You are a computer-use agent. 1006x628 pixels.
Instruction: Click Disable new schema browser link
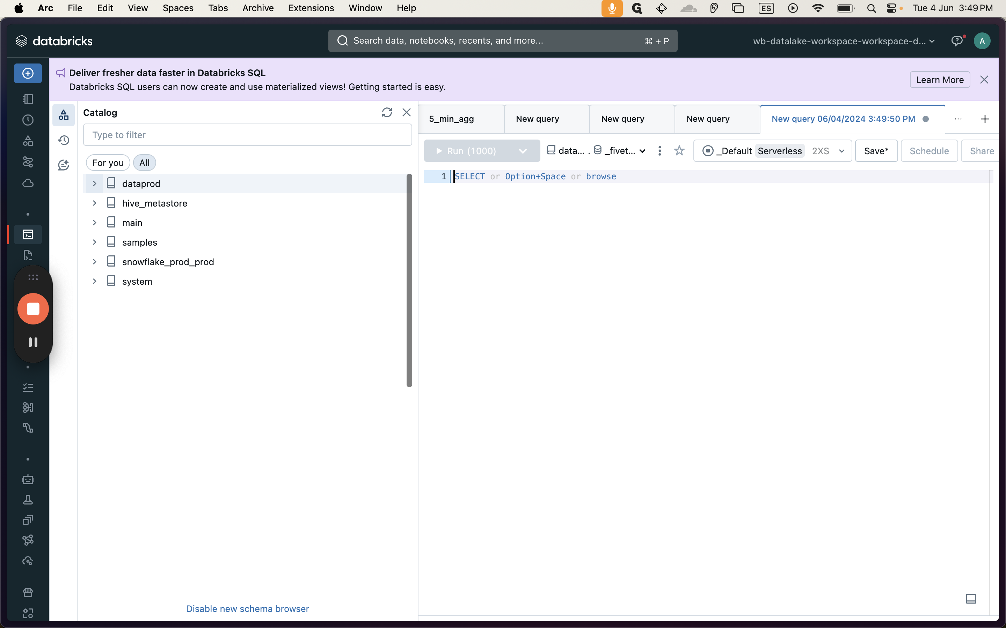click(247, 608)
